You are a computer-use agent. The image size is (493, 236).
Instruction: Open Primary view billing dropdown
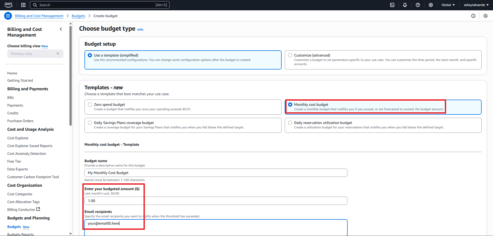coord(35,54)
